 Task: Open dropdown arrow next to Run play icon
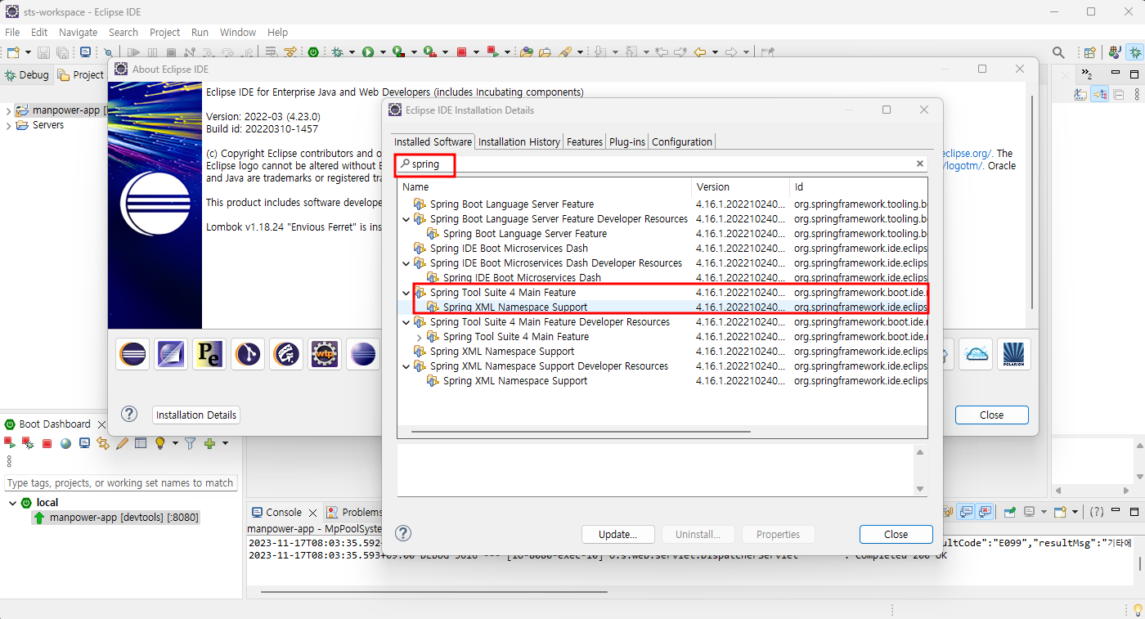[383, 52]
